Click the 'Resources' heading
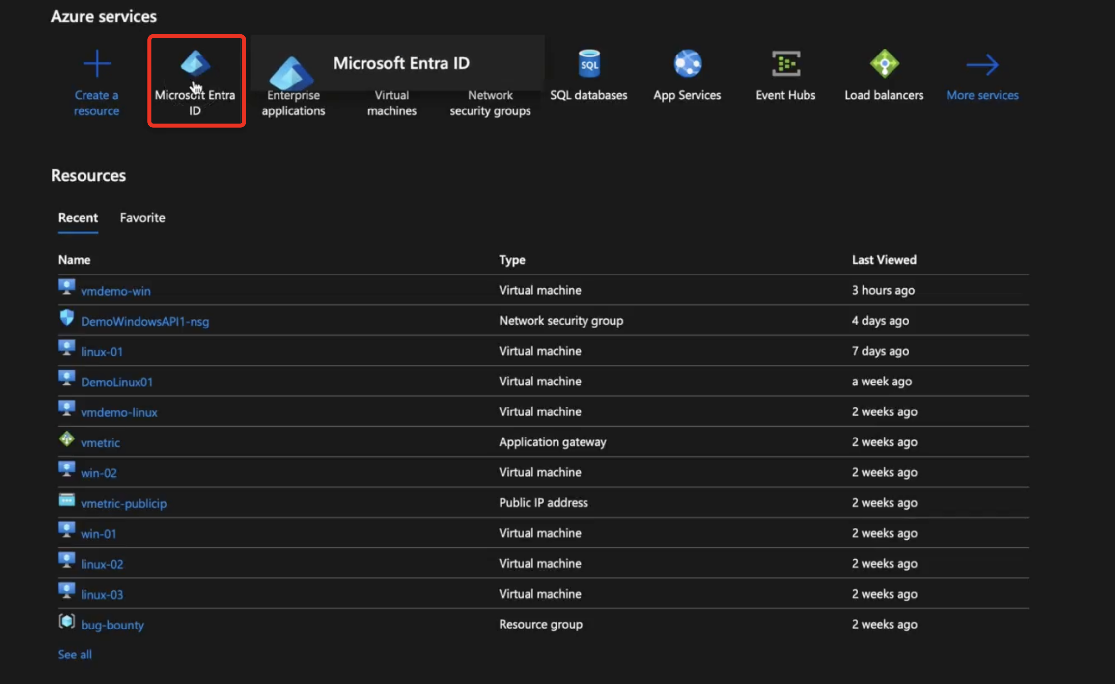This screenshot has height=684, width=1115. pyautogui.click(x=88, y=175)
